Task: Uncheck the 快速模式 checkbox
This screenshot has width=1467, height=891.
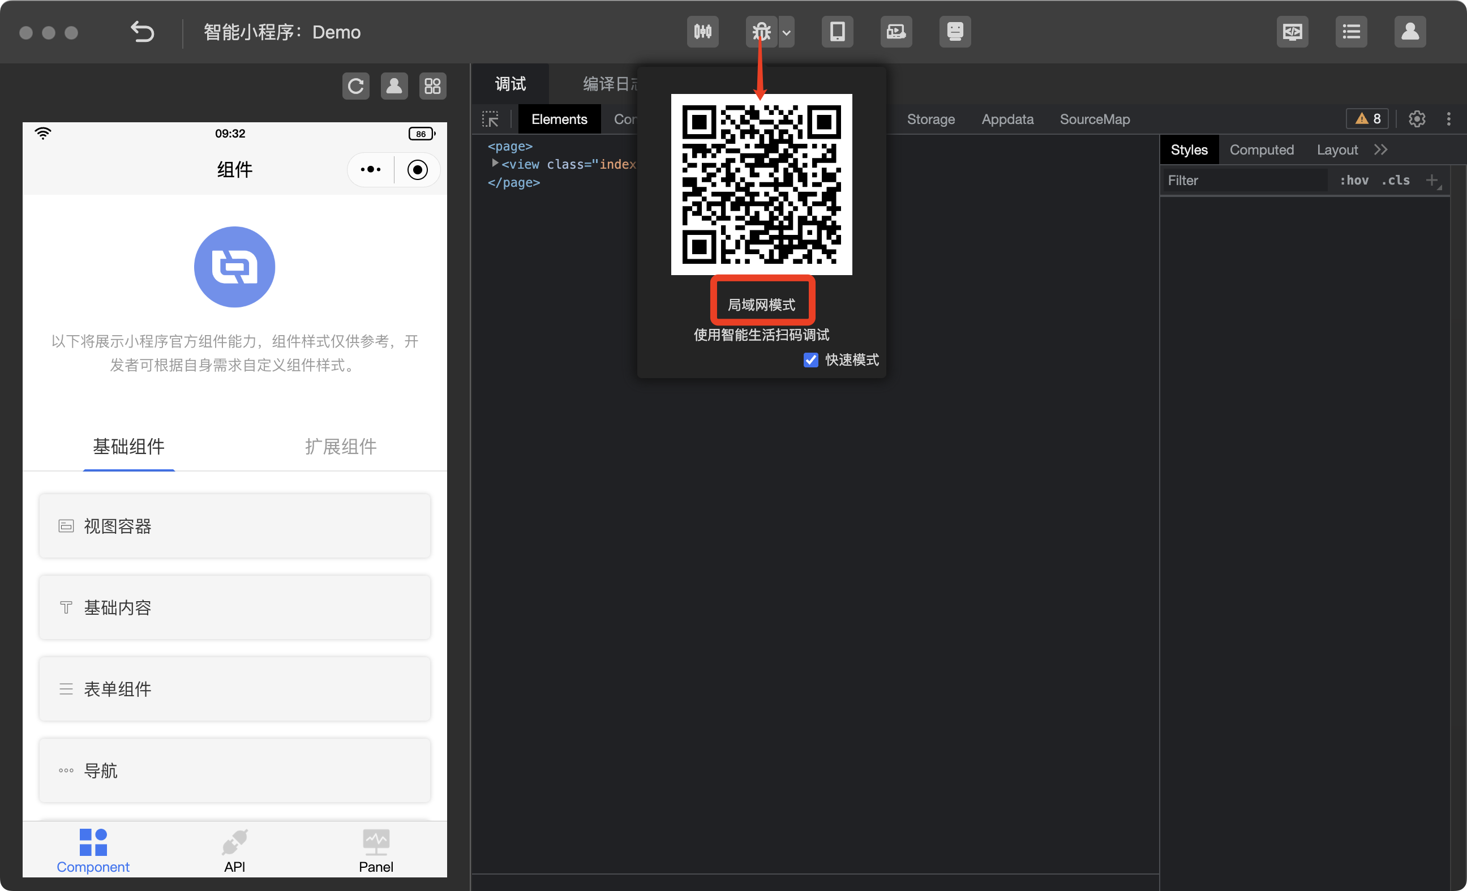Action: (811, 359)
